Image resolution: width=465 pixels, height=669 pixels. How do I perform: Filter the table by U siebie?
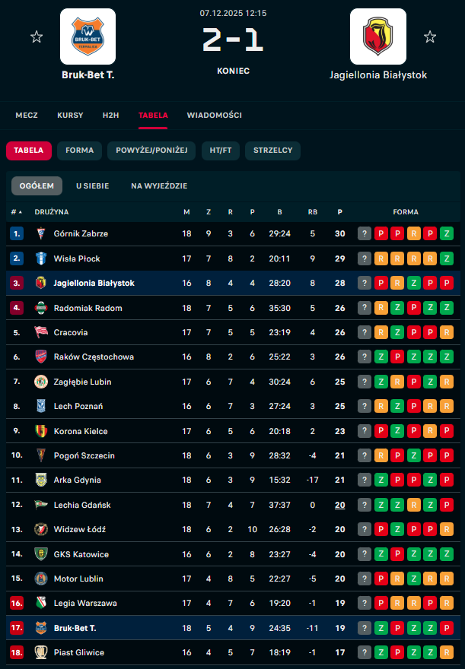click(x=92, y=185)
